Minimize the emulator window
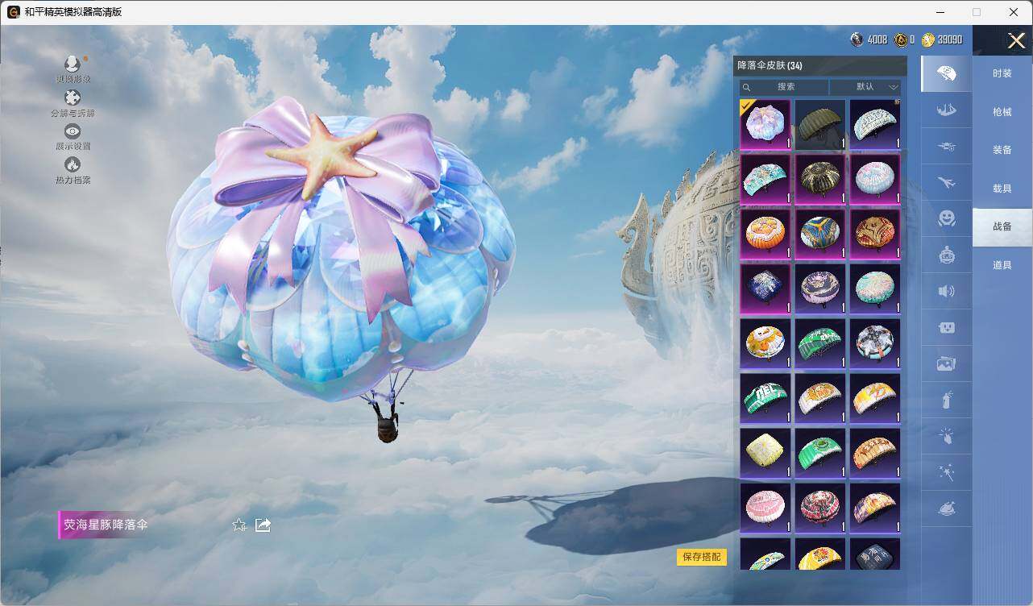Viewport: 1033px width, 606px height. (x=940, y=12)
